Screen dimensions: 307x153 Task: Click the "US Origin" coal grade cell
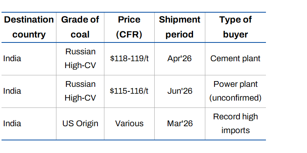pos(80,124)
